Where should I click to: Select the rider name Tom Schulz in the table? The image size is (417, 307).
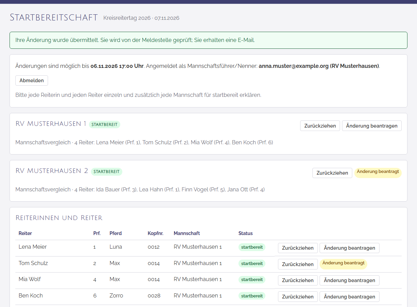coord(33,263)
